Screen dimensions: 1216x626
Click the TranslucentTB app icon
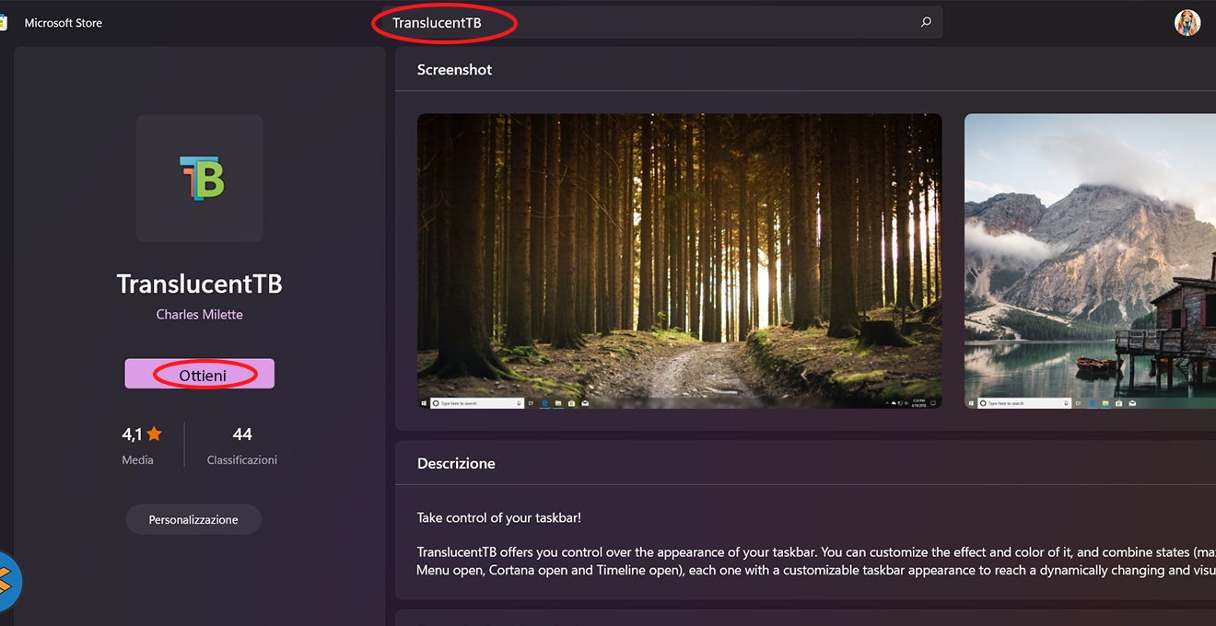click(200, 179)
